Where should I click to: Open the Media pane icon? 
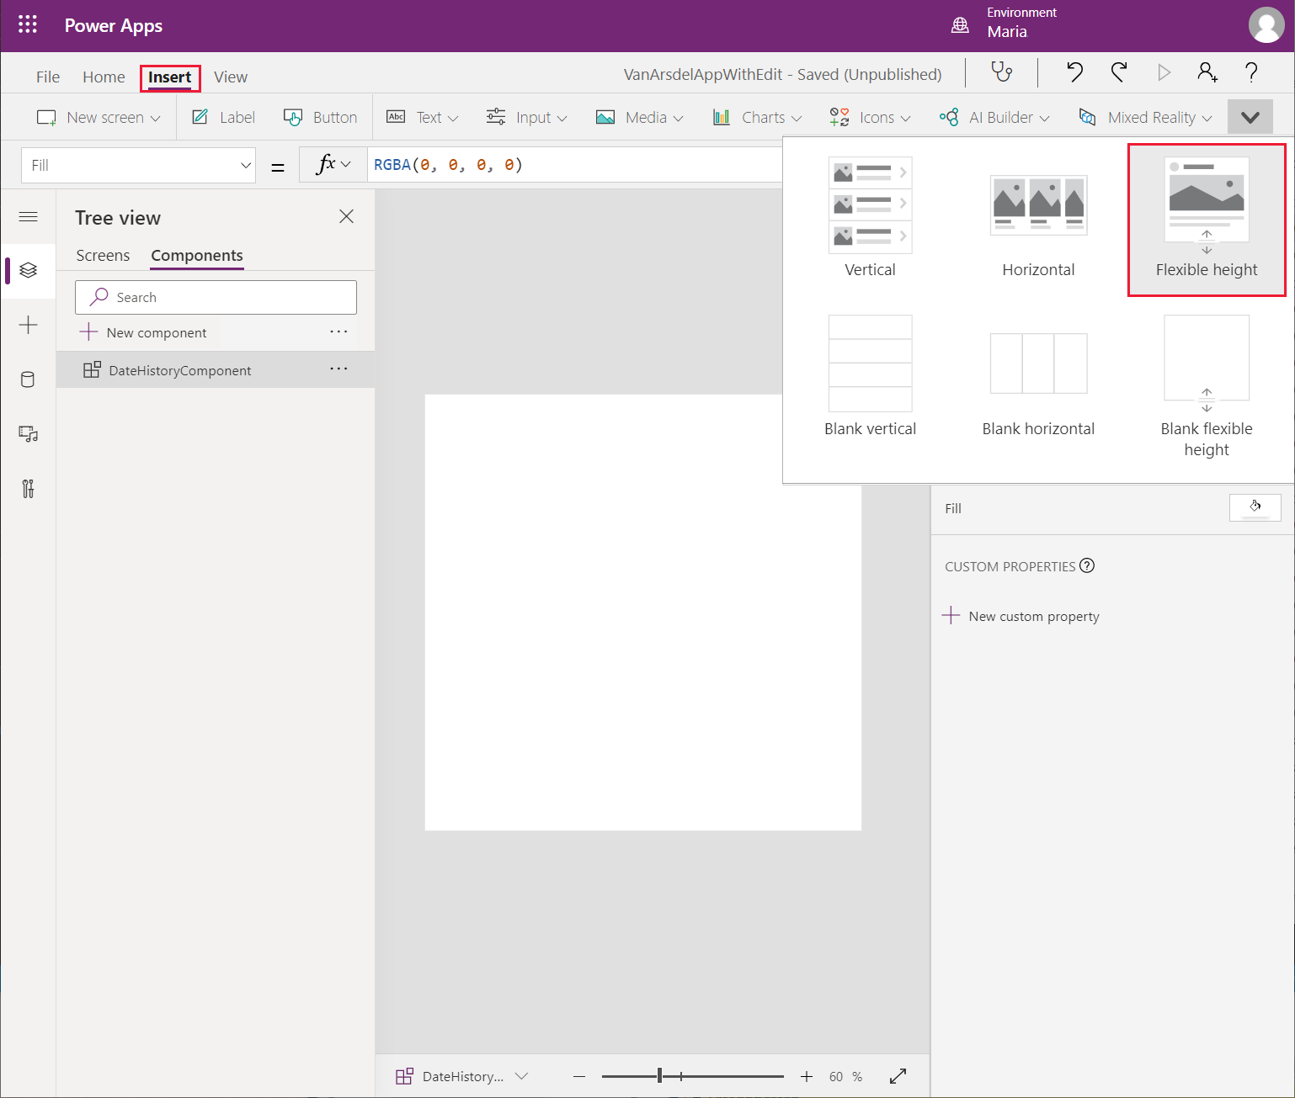(x=28, y=434)
